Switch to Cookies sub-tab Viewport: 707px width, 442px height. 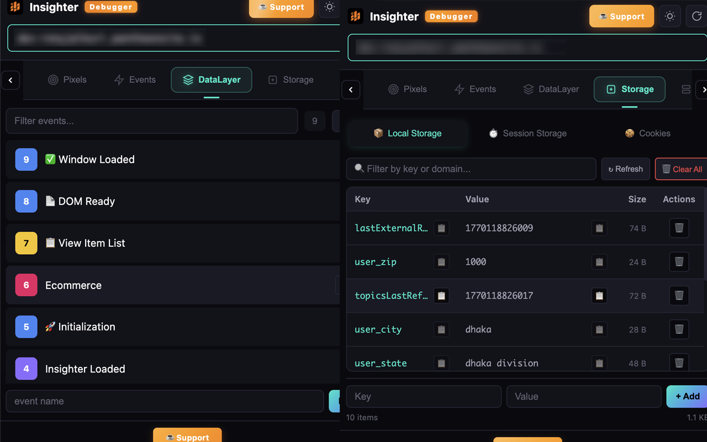647,133
